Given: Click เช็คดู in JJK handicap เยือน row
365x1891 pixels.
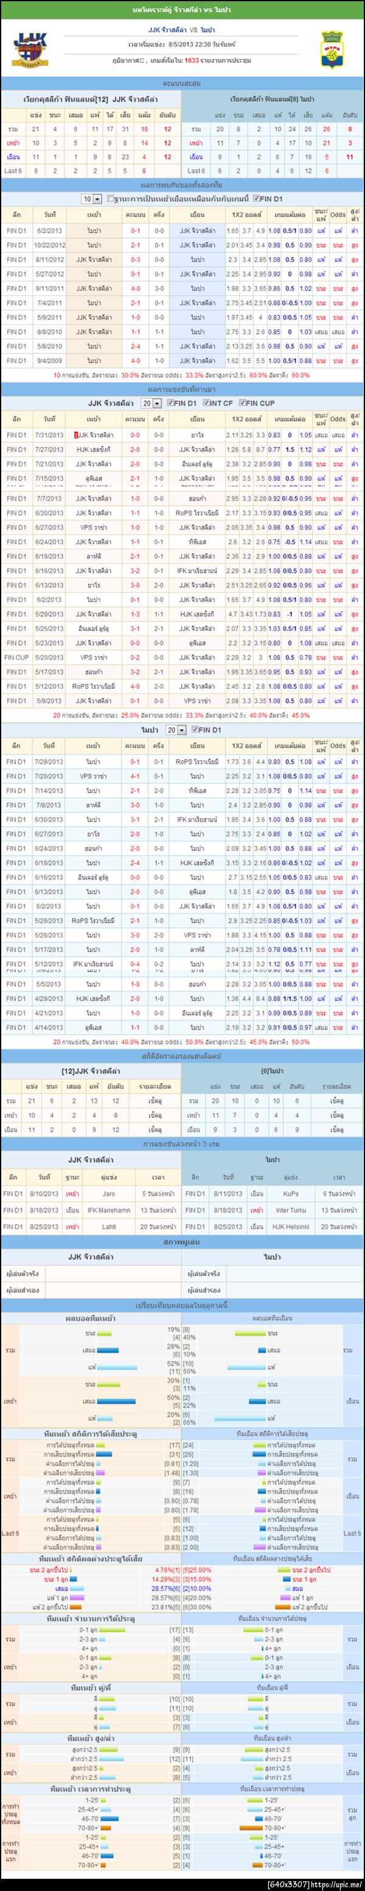Looking at the screenshot, I should (x=155, y=1129).
